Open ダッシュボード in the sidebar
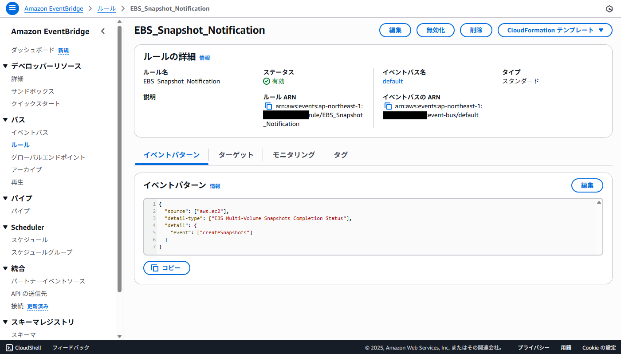This screenshot has width=621, height=354. [x=33, y=50]
